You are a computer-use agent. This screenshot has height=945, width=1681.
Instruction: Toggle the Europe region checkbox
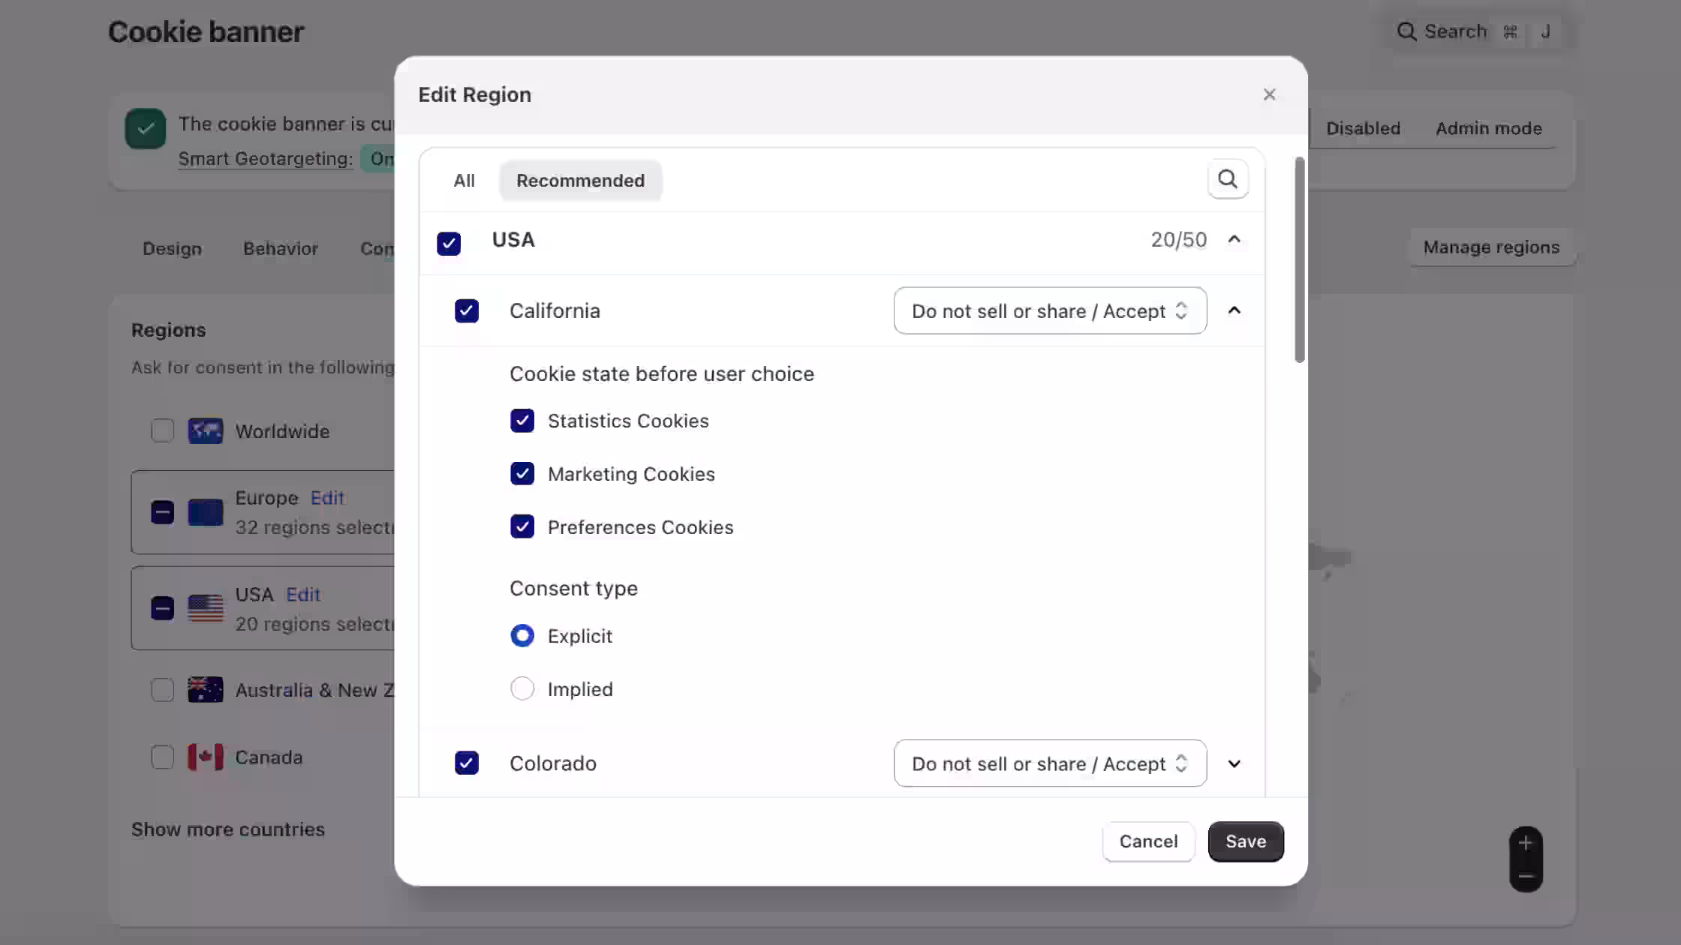tap(162, 513)
